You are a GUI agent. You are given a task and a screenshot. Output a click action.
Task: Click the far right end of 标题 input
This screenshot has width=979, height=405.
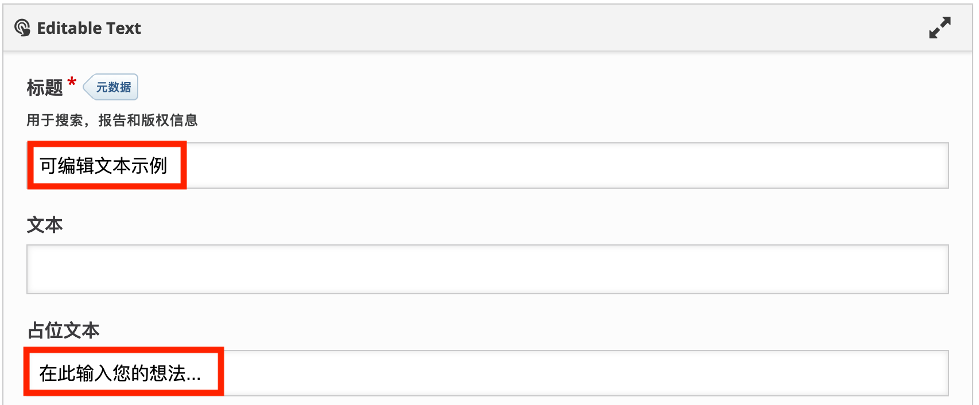[x=938, y=166]
